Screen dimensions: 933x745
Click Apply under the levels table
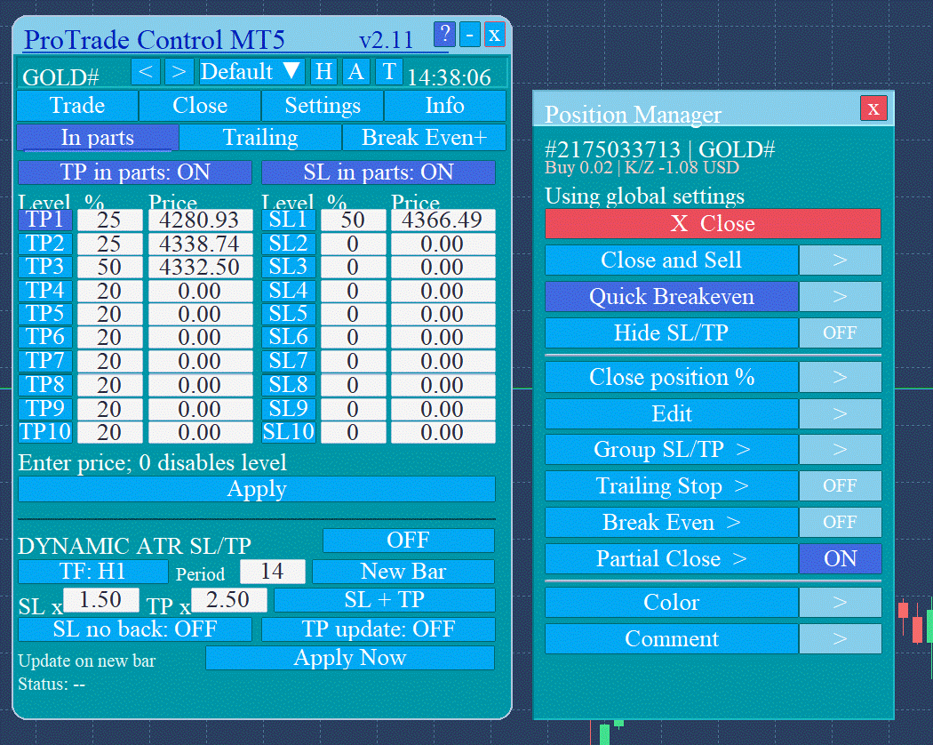[257, 489]
